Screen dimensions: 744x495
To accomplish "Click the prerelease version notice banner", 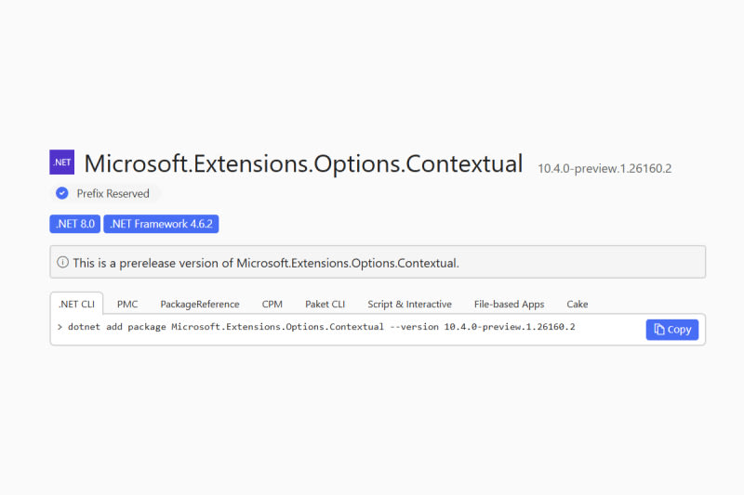I will (x=378, y=263).
